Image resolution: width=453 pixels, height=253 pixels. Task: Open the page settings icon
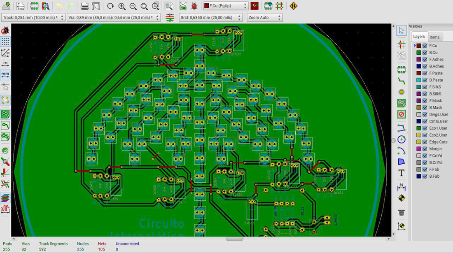pos(20,6)
